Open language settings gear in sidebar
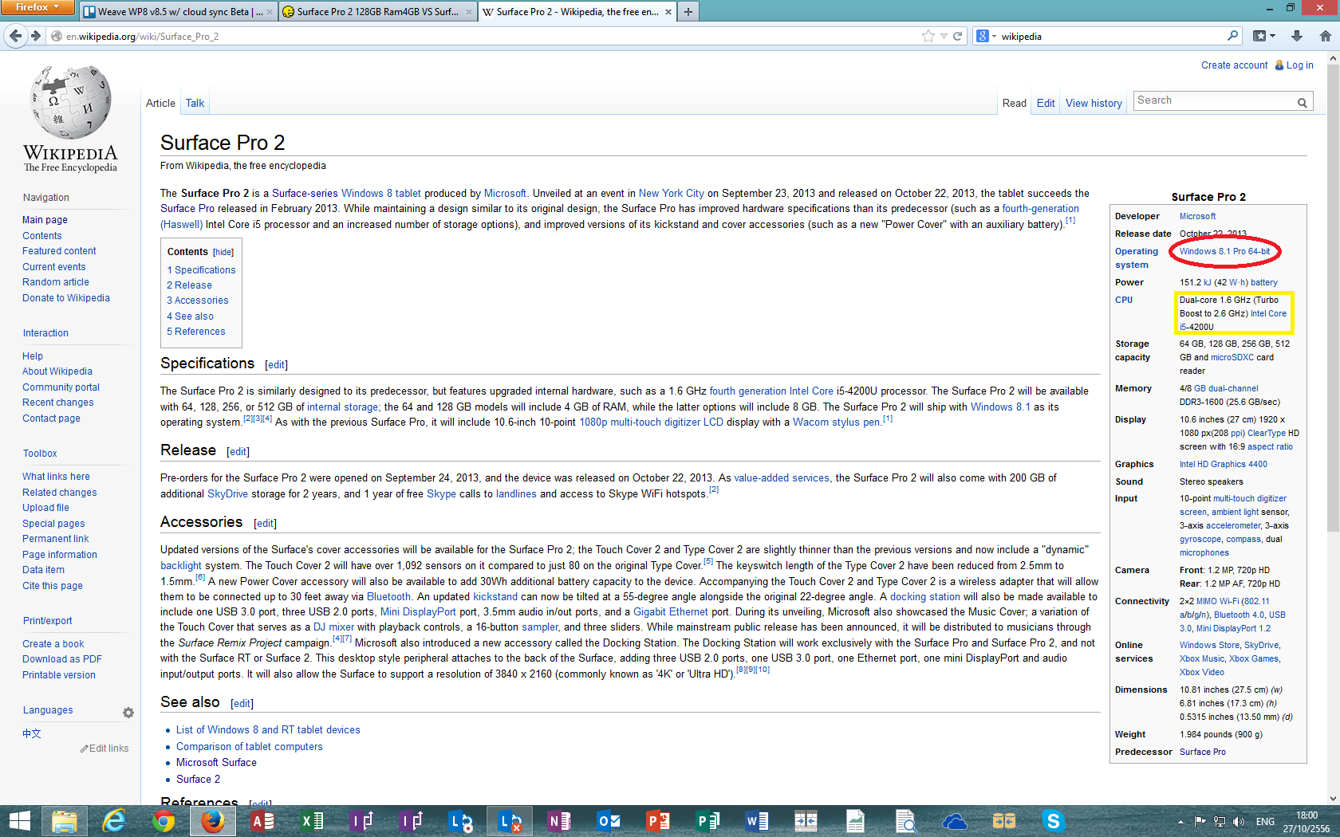Viewport: 1340px width, 837px height. click(x=128, y=713)
